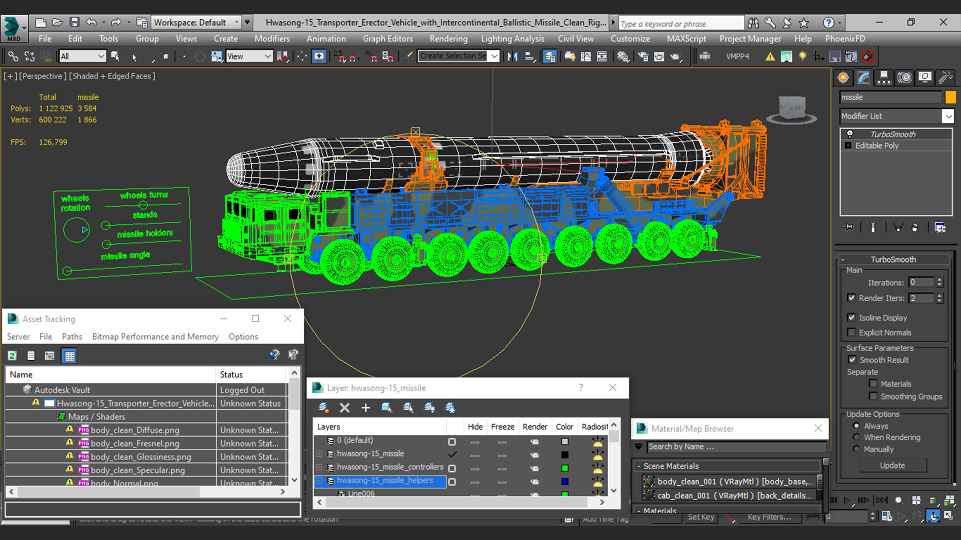
Task: Open the Modifier List dropdown
Action: click(896, 116)
